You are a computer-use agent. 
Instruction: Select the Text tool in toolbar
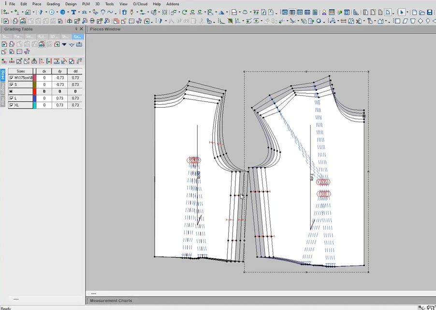coord(73,12)
